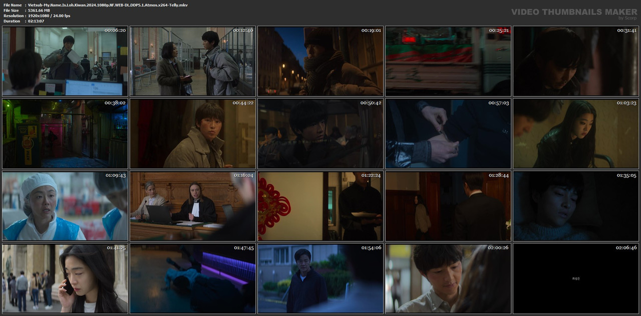Screen dimensions: 641x316
Task: Open the frame stamped 01:03:23
Action: coord(576,133)
